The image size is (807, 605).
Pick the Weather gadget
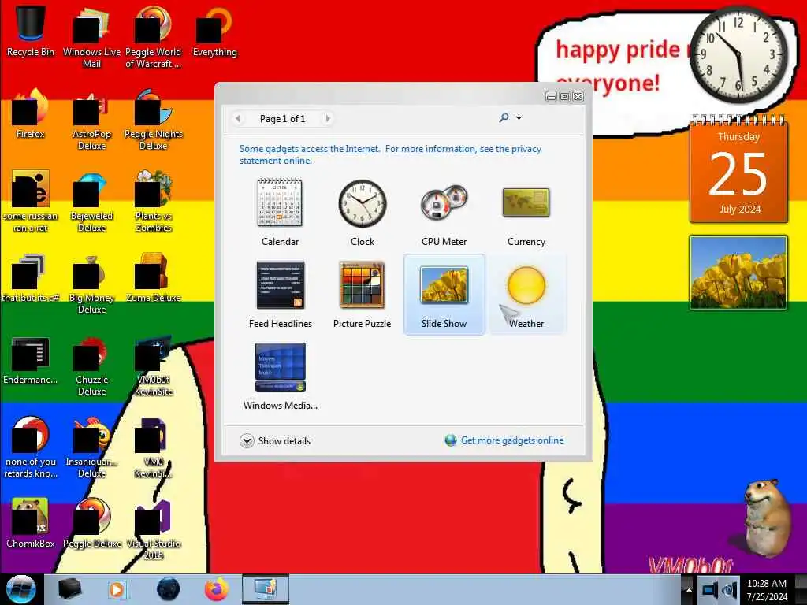point(526,295)
